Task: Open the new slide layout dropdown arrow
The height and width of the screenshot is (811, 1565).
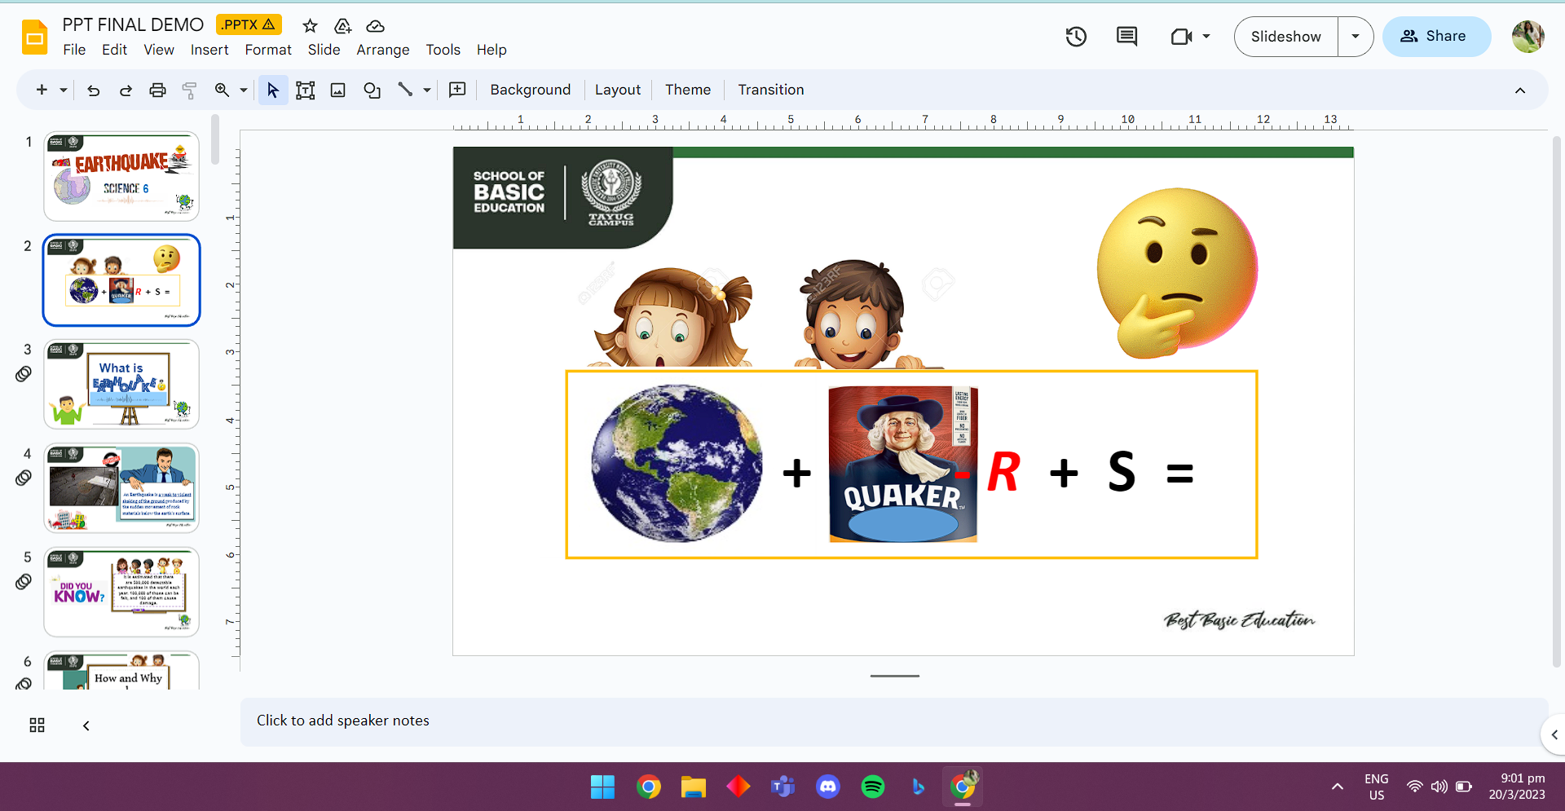Action: tap(64, 90)
